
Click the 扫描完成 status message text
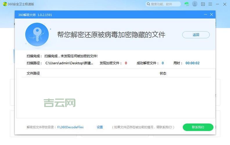point(71,56)
